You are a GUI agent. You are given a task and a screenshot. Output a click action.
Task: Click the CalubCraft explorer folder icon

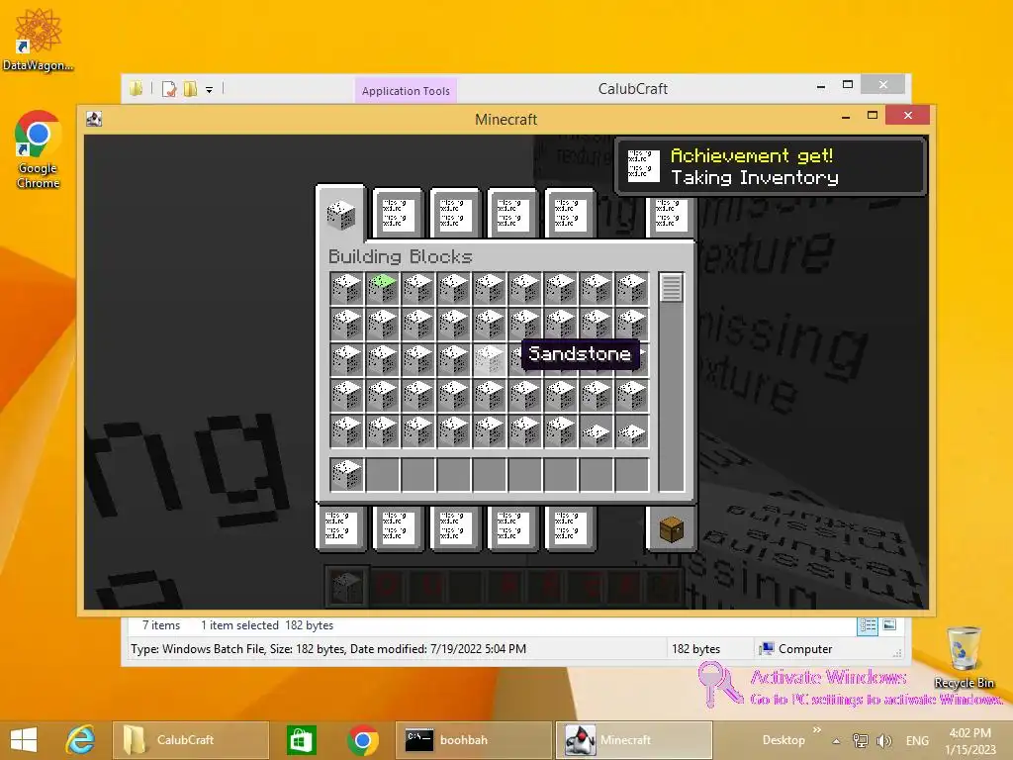136,88
